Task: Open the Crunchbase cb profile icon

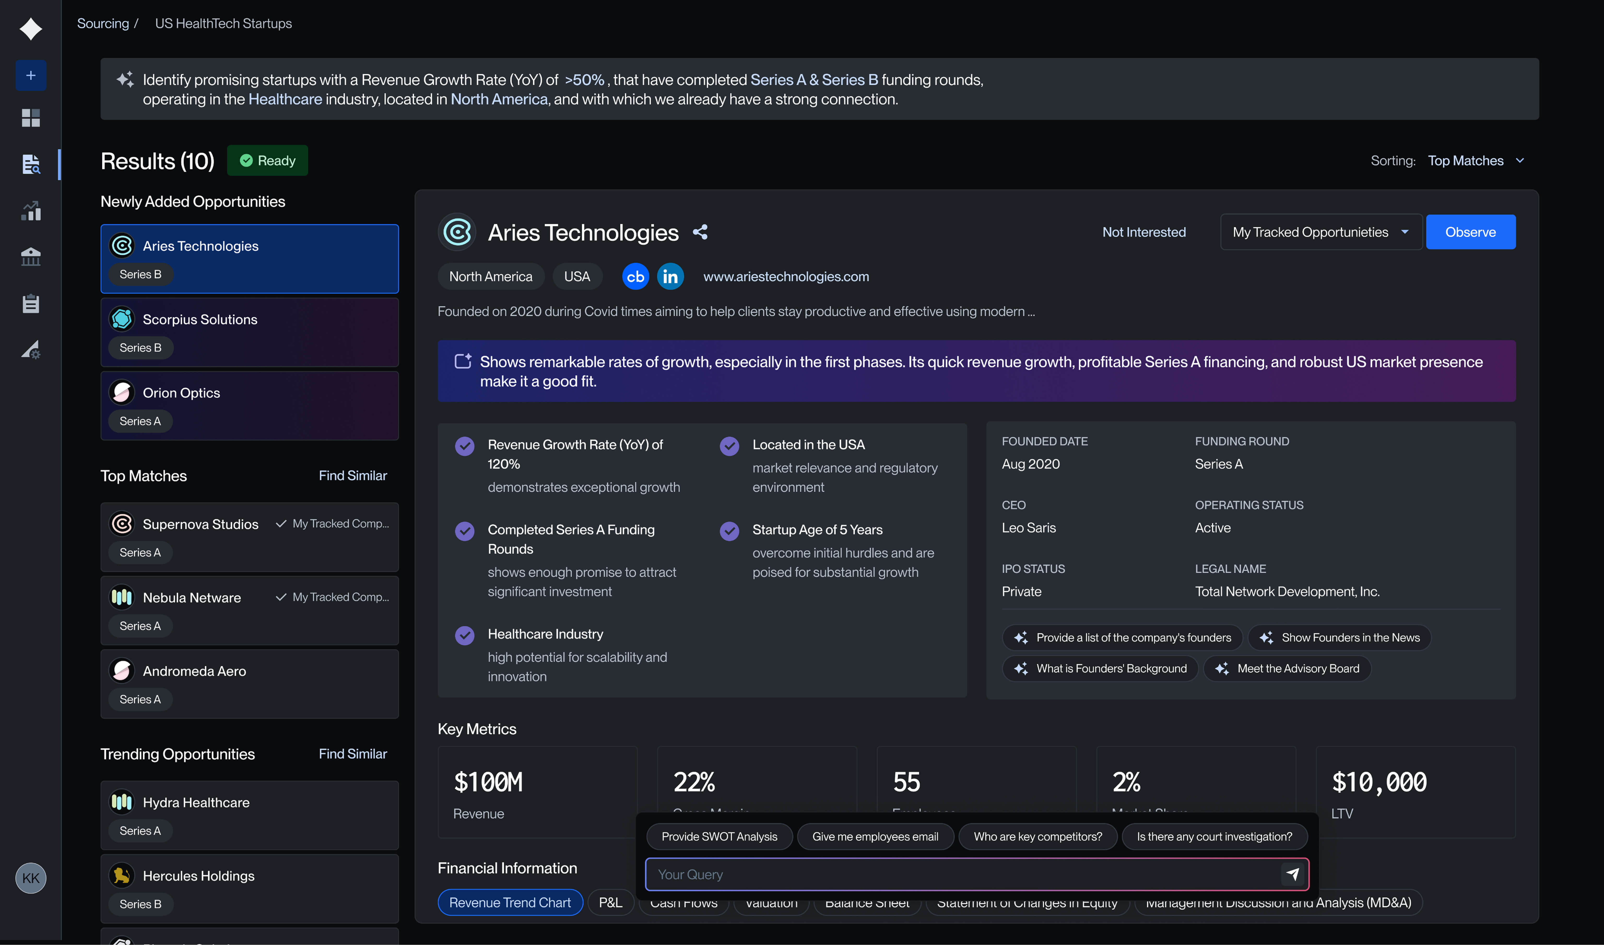Action: (x=635, y=276)
